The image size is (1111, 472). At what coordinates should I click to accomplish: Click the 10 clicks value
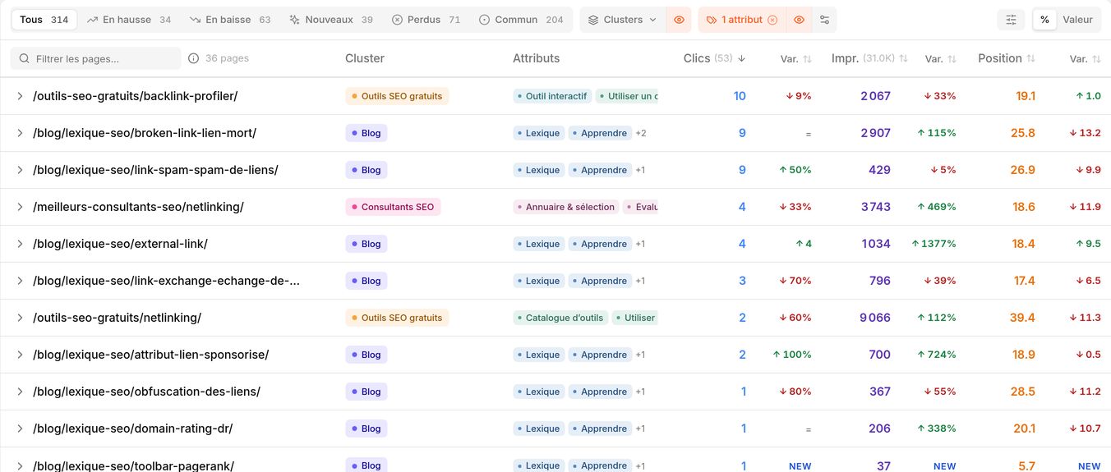(x=740, y=96)
